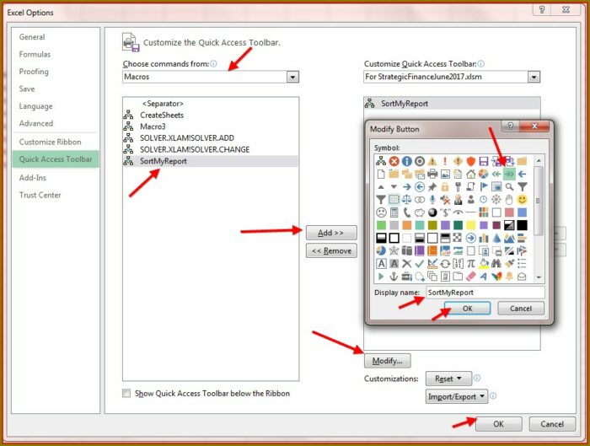Tick Show Quick Access Toolbar below Ribbon

pyautogui.click(x=126, y=394)
